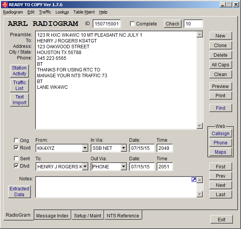
Task: Expand the Out Via dropdown
Action: click(x=123, y=166)
